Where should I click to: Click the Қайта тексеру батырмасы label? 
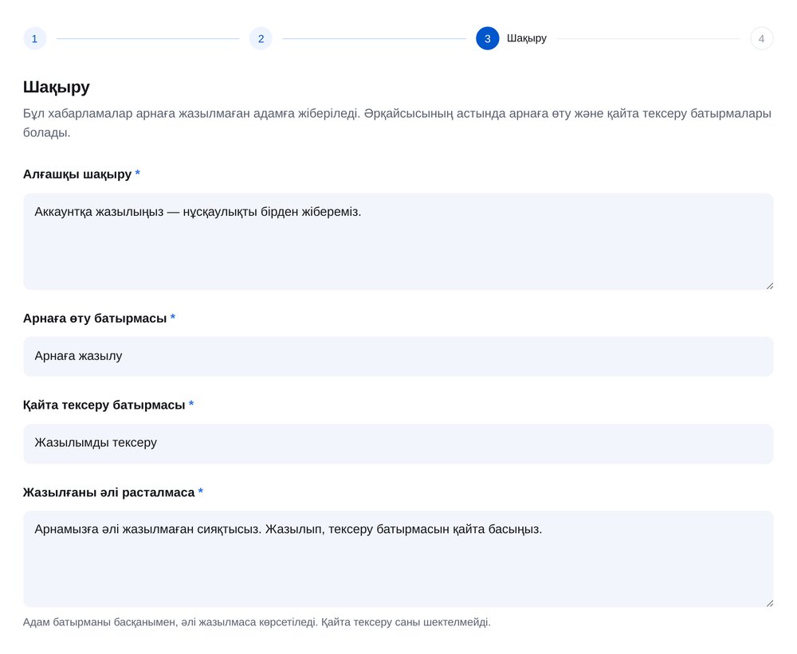point(104,405)
